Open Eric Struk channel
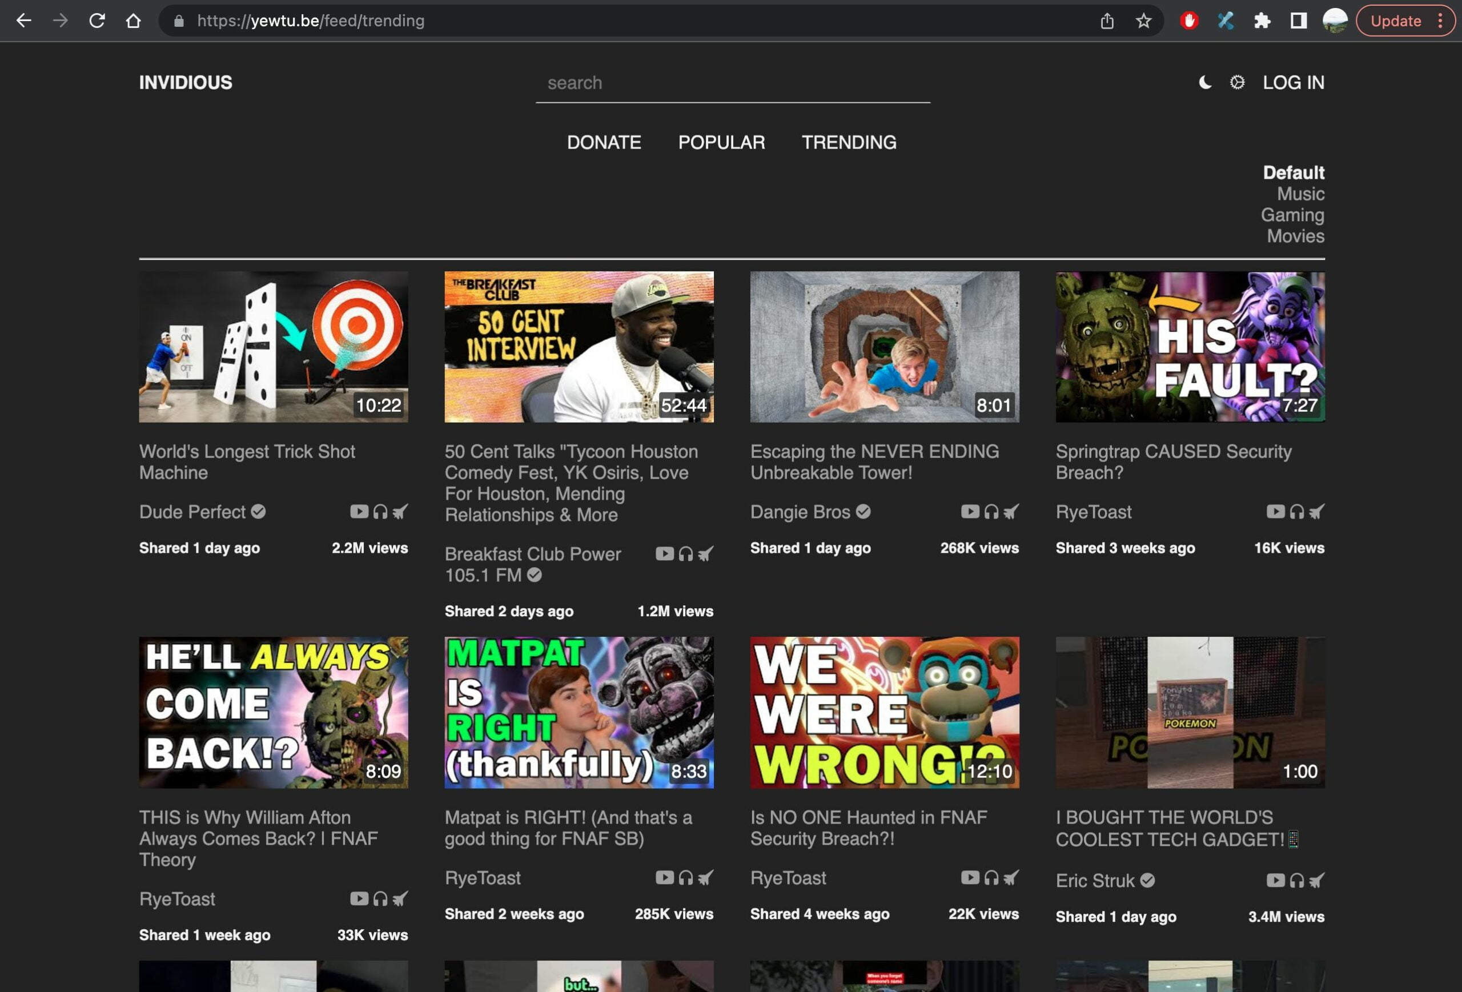 click(1105, 880)
